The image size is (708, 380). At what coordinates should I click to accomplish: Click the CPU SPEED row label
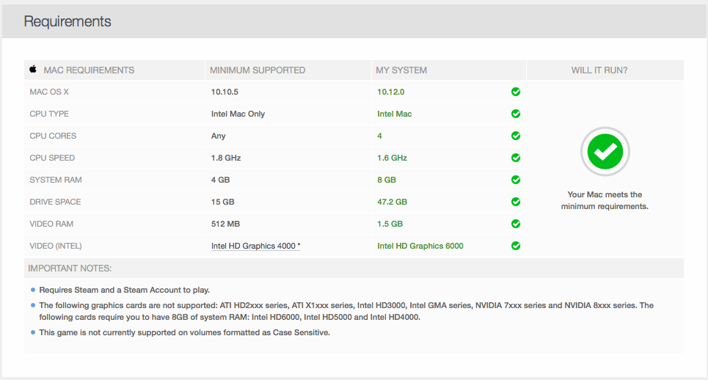(52, 158)
